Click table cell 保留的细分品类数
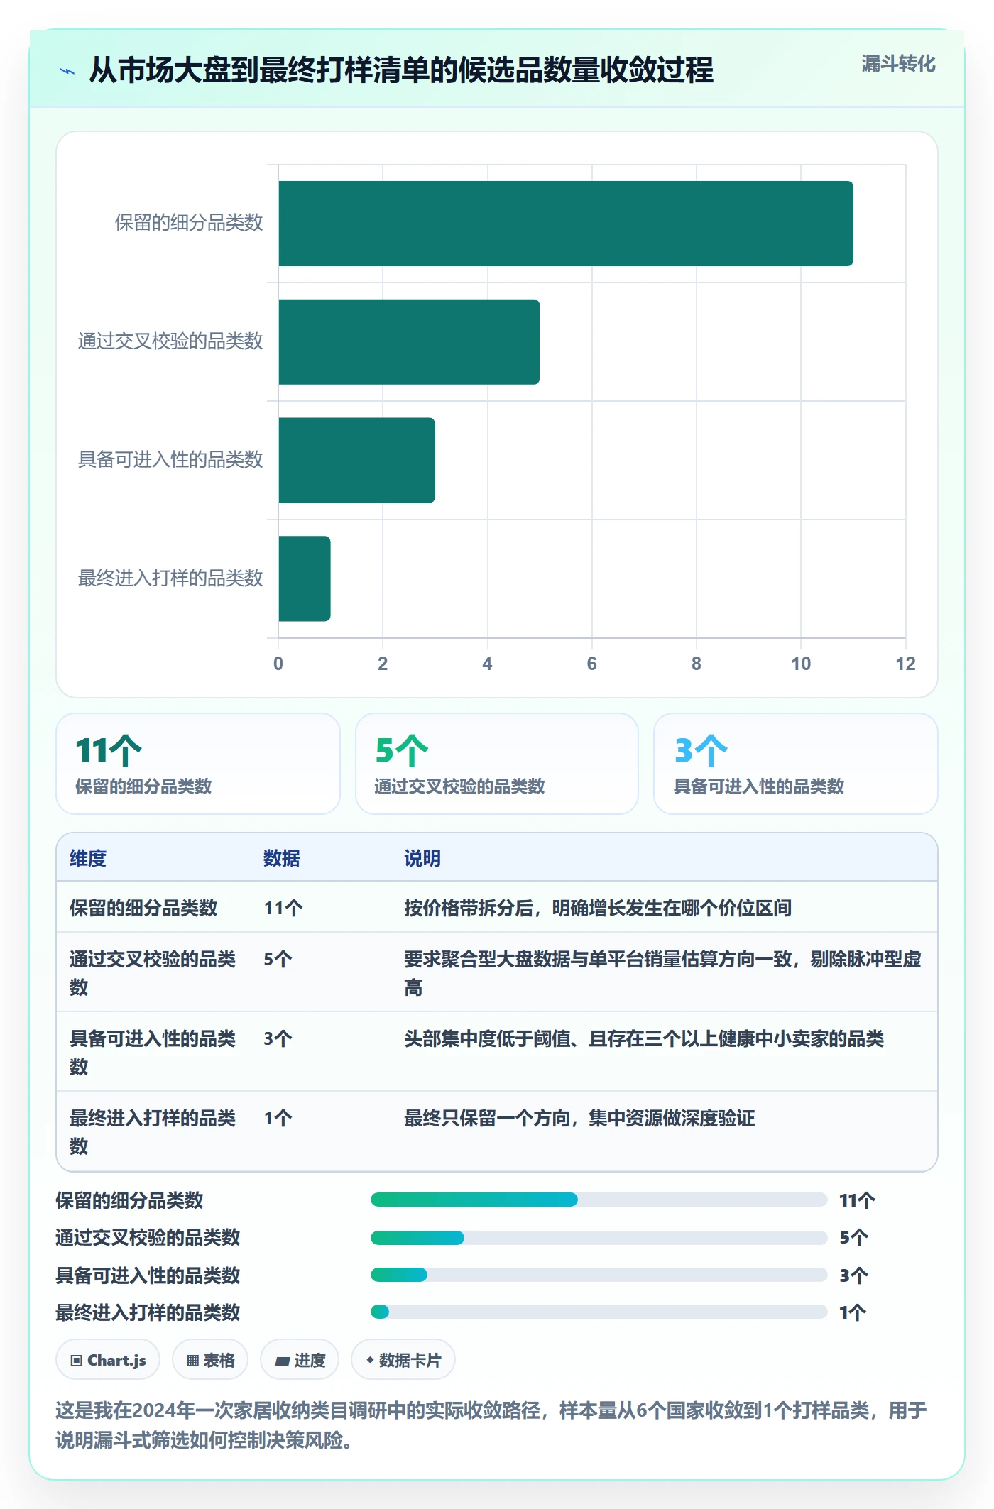This screenshot has width=994, height=1509. pyautogui.click(x=143, y=908)
